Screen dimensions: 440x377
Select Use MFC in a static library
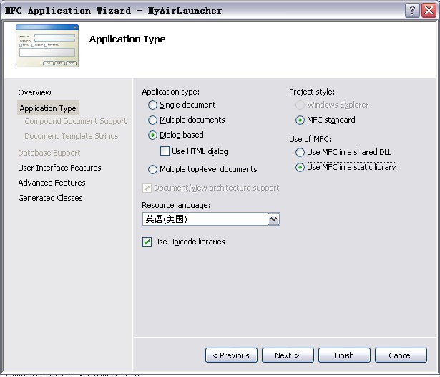[300, 168]
